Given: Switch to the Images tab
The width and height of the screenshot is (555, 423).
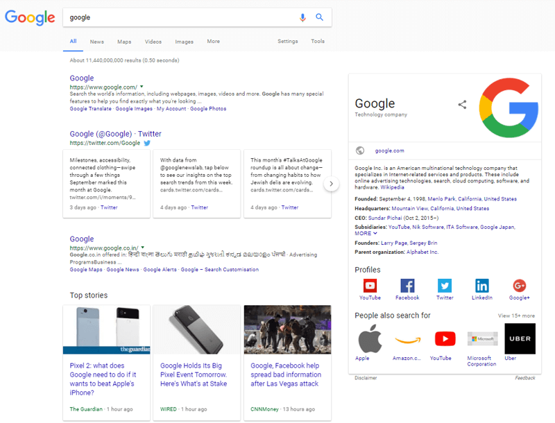Looking at the screenshot, I should click(184, 42).
